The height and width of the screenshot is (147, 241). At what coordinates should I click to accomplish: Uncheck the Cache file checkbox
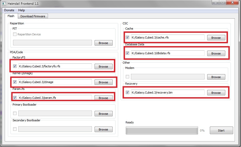128,37
